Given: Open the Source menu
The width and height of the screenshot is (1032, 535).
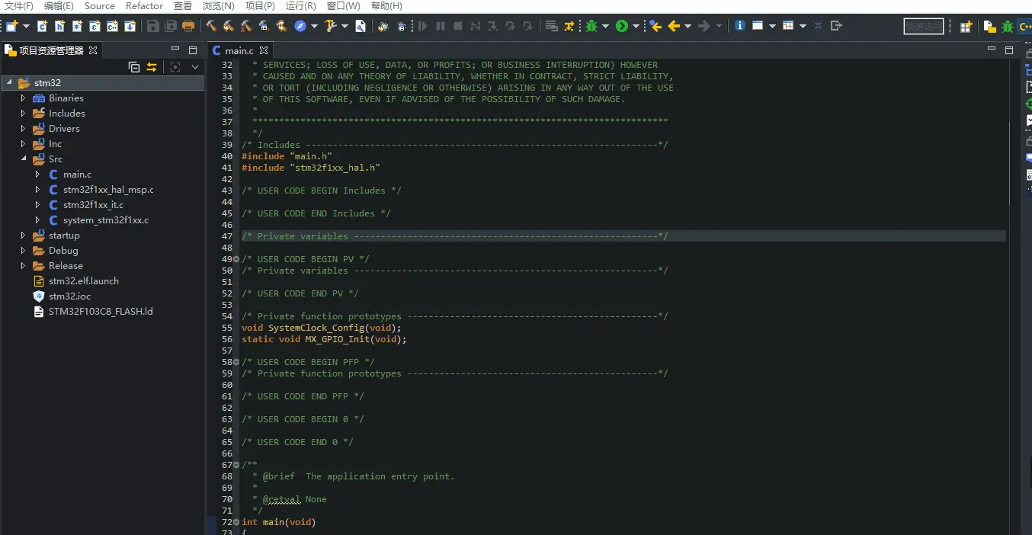Looking at the screenshot, I should (100, 6).
